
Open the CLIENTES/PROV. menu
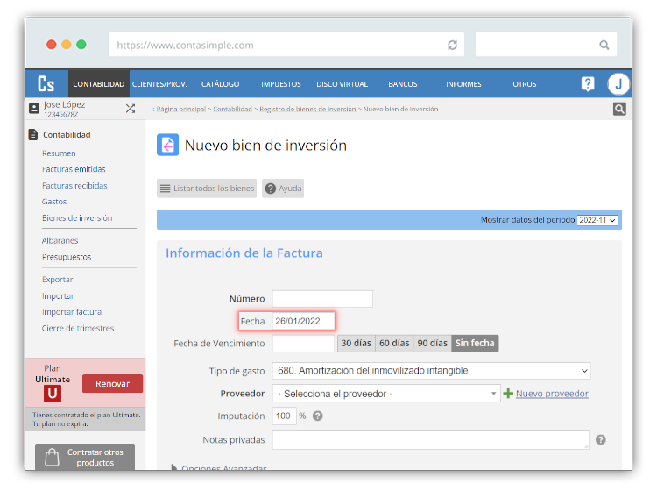click(x=159, y=84)
